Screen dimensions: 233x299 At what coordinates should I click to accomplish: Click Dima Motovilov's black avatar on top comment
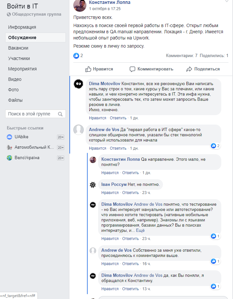point(78,84)
